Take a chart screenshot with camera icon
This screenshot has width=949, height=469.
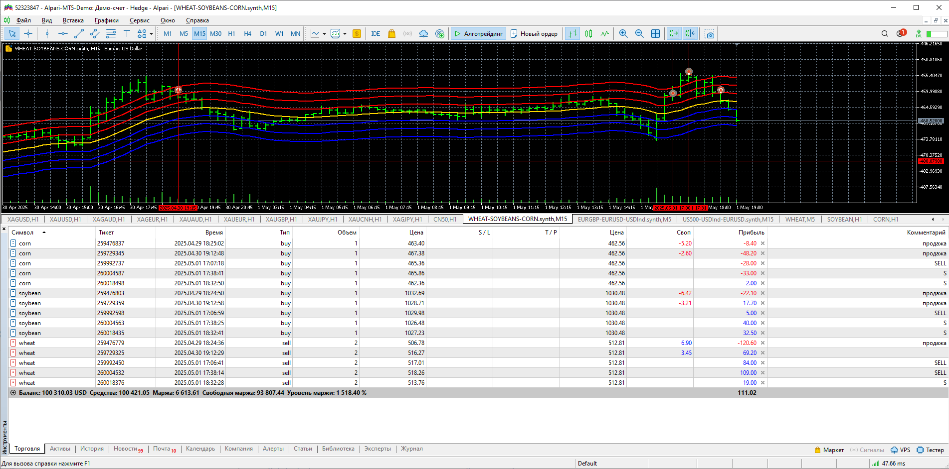[x=709, y=34]
